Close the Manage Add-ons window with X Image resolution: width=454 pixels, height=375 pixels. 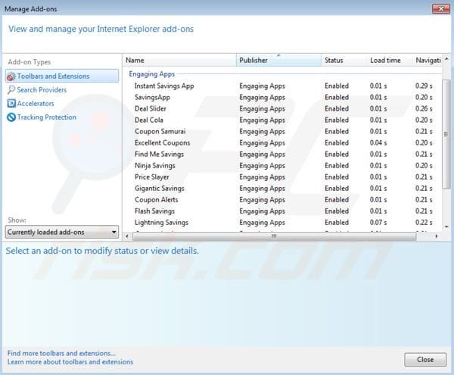point(440,8)
